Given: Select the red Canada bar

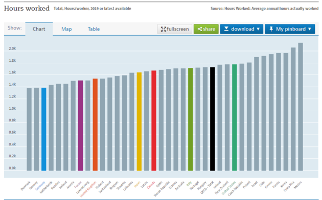Looking at the screenshot, I should 154,120.
